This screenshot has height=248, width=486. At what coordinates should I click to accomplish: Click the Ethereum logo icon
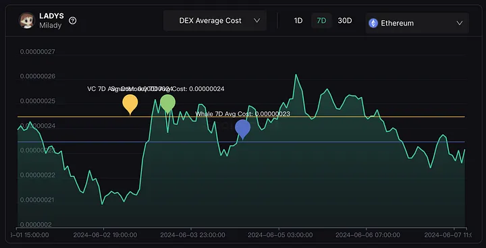(x=373, y=23)
